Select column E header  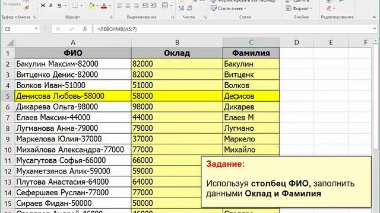point(331,43)
